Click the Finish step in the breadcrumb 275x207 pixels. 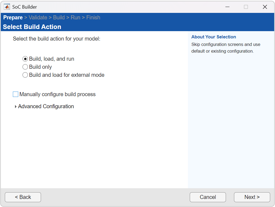[93, 18]
